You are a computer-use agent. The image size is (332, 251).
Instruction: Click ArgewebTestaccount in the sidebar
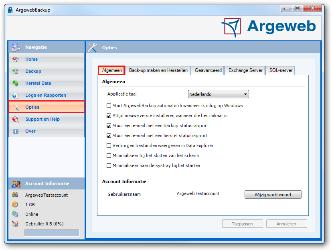point(47,195)
